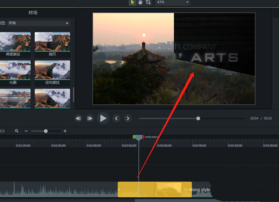Step back one frame

[x=78, y=119]
